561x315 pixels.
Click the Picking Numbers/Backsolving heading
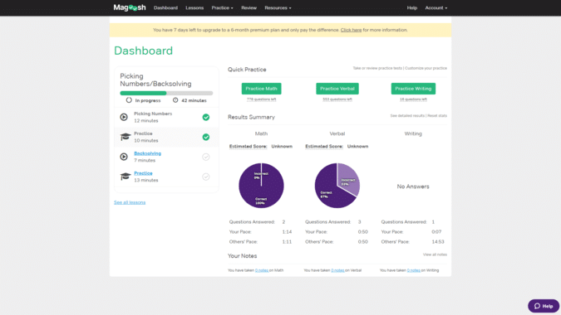[x=155, y=80]
